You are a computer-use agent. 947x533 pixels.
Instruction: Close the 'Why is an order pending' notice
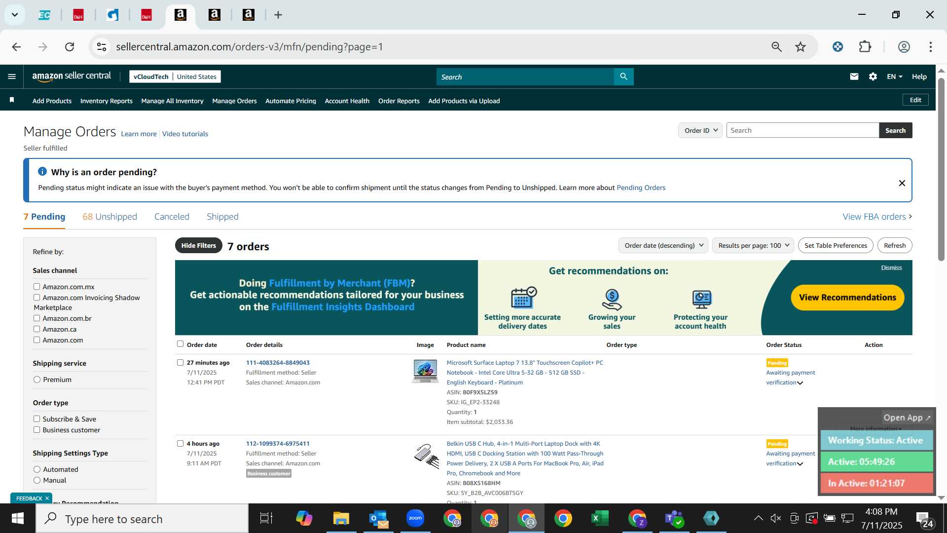pos(902,183)
